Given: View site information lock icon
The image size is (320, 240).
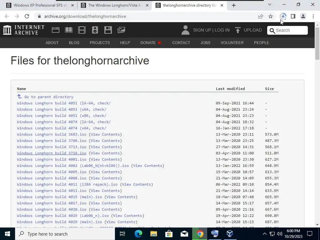Looking at the screenshot, I should pyautogui.click(x=39, y=16).
